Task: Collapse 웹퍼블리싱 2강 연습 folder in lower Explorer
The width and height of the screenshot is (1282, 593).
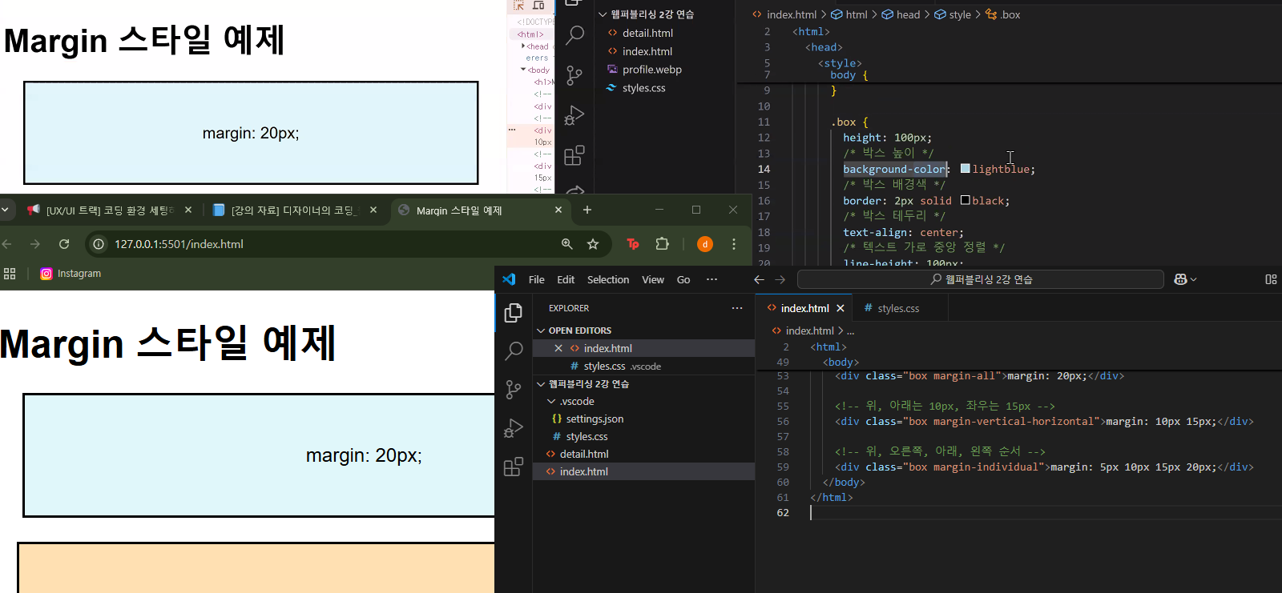Action: [x=541, y=384]
